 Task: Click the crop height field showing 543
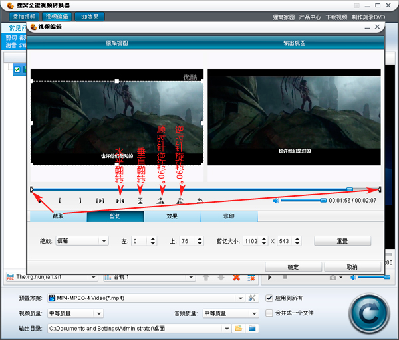(x=284, y=241)
